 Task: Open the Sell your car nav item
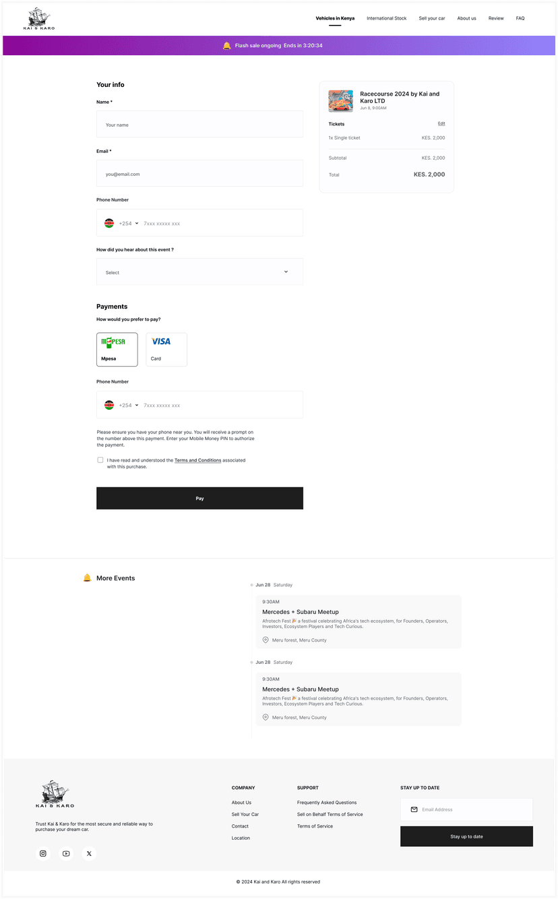(x=432, y=18)
